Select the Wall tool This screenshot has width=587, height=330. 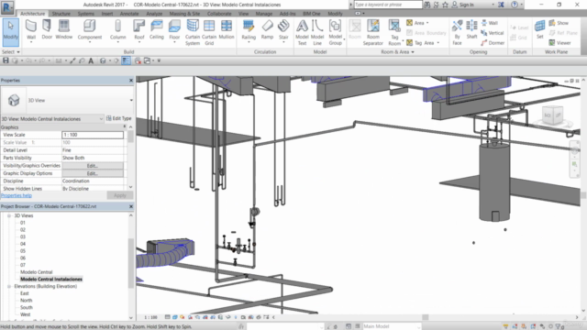[31, 30]
